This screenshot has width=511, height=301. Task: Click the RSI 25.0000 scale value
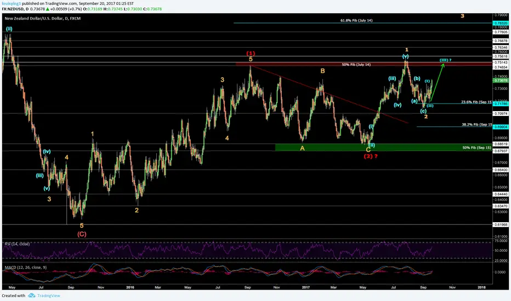(501, 261)
